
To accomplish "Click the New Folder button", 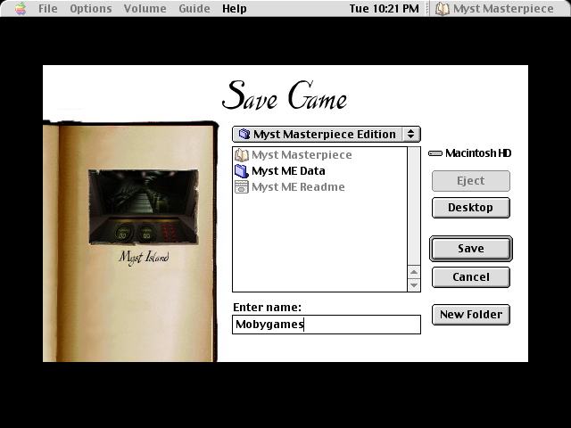I will 470,314.
